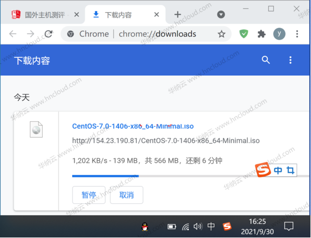Reload the page with the refresh icon

coord(48,34)
